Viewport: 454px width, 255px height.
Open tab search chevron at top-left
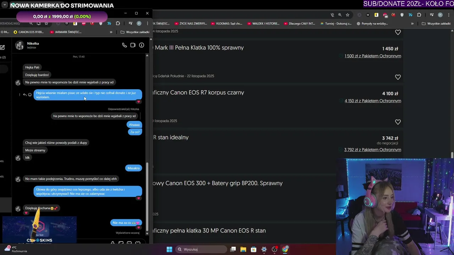coord(5,5)
